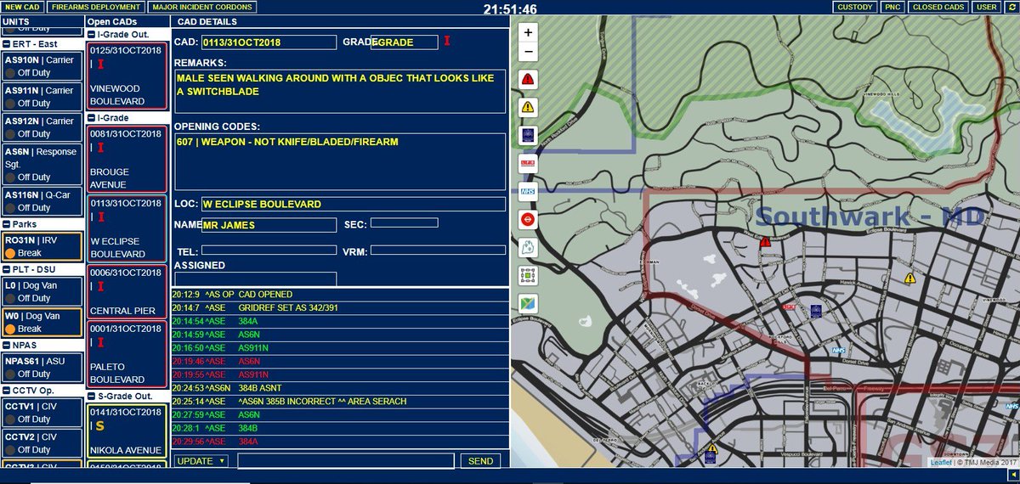Collapse the Parks unit group

6,225
